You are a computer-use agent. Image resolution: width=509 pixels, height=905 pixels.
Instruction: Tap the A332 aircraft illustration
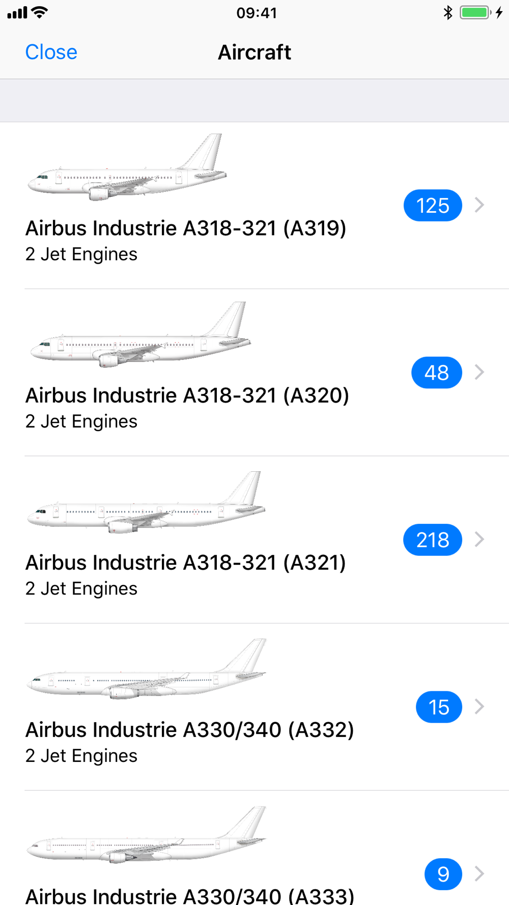146,669
